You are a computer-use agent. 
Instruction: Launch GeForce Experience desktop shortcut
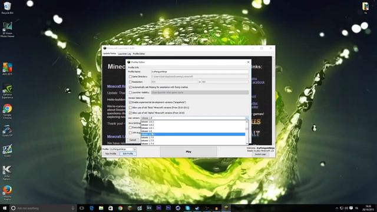click(7, 91)
